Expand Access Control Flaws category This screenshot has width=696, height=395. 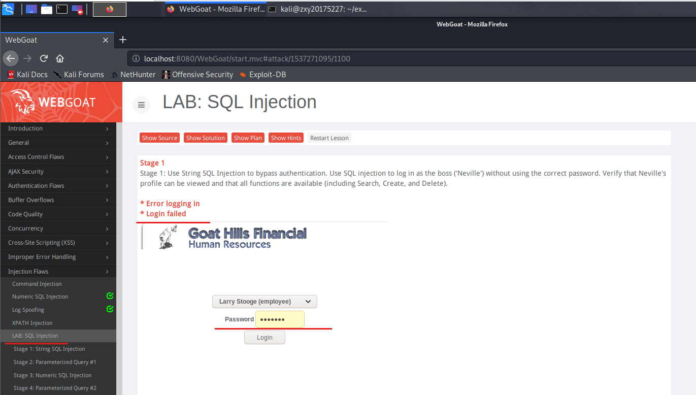pos(58,157)
